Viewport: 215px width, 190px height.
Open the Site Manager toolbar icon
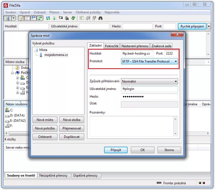click(x=7, y=18)
